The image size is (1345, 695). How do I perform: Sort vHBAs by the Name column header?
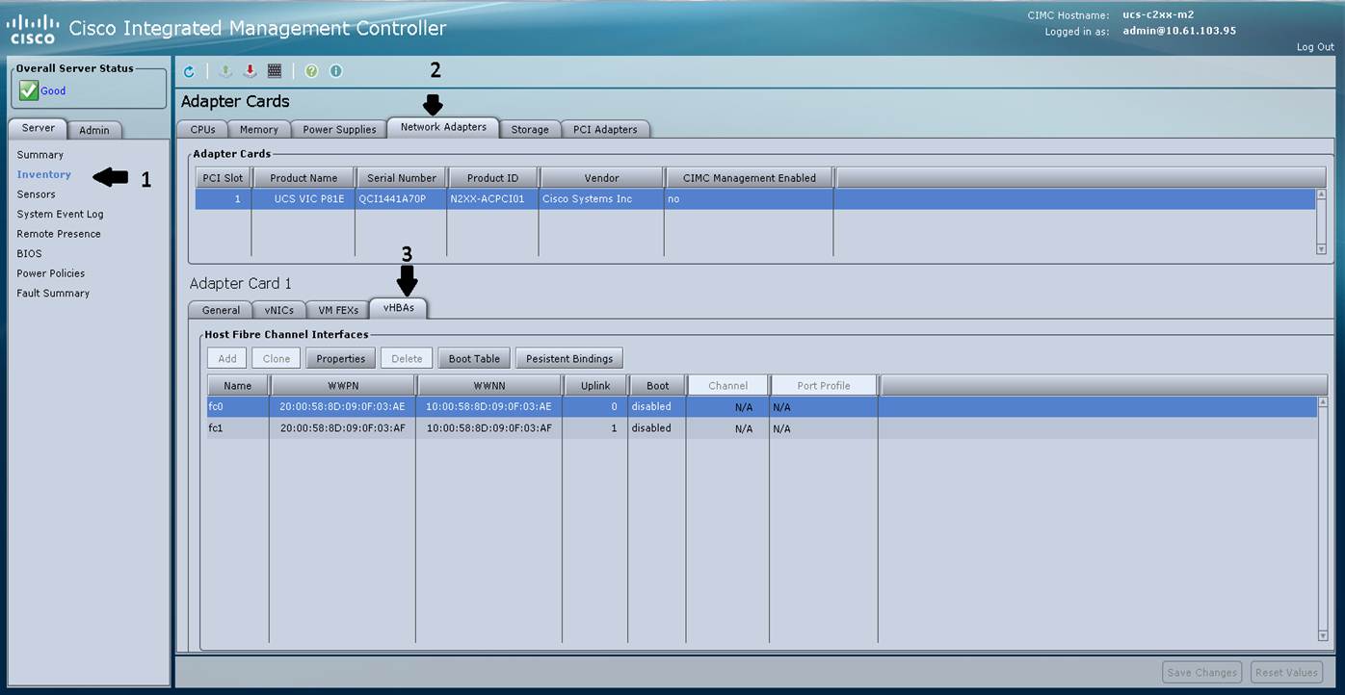click(x=237, y=385)
